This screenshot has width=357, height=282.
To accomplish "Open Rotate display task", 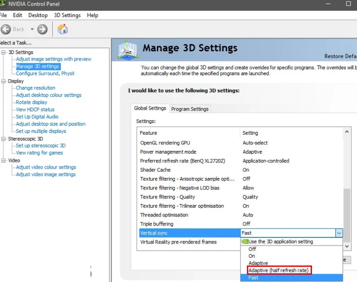I will coord(31,102).
